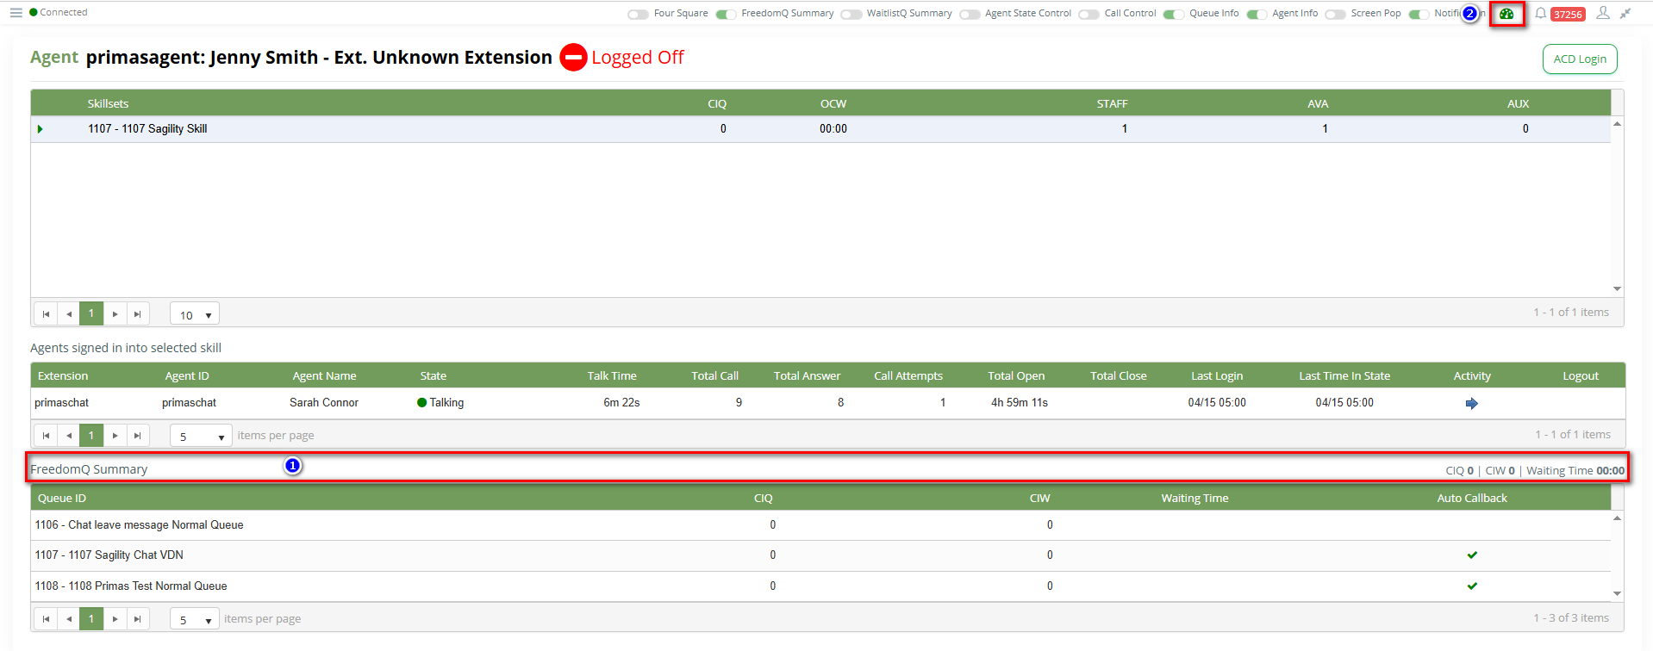The width and height of the screenshot is (1653, 651).
Task: Go to next page in Skillsets pager
Action: pyautogui.click(x=115, y=314)
